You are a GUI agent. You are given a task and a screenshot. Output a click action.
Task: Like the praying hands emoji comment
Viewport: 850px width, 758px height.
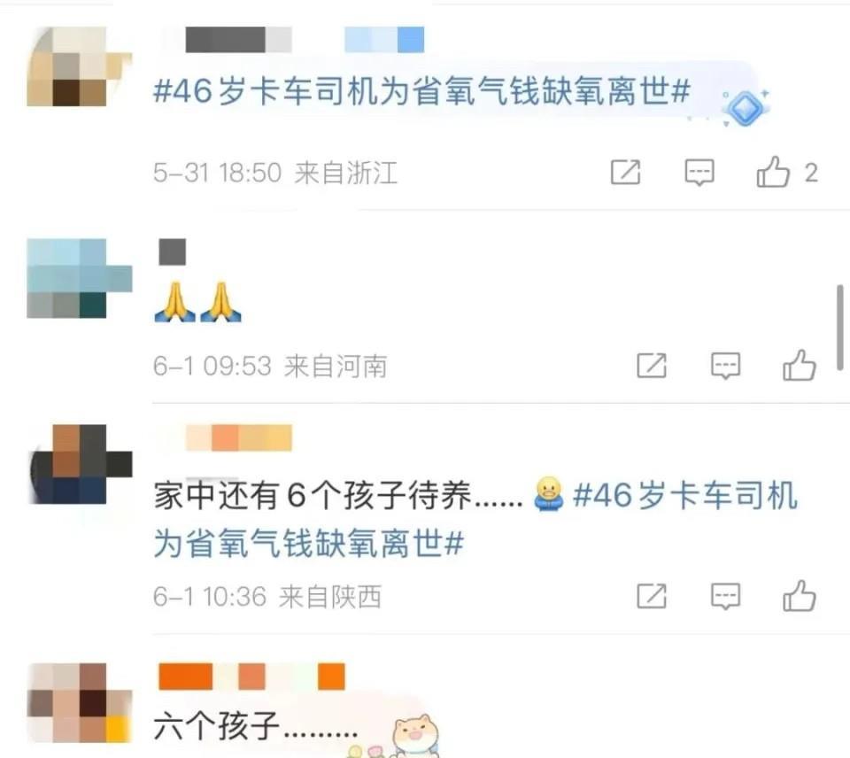(x=799, y=366)
